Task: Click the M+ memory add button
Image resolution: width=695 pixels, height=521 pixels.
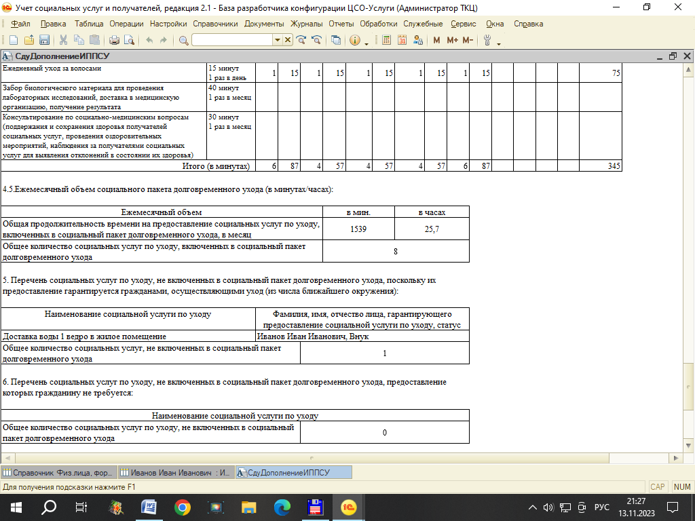Action: click(x=453, y=40)
